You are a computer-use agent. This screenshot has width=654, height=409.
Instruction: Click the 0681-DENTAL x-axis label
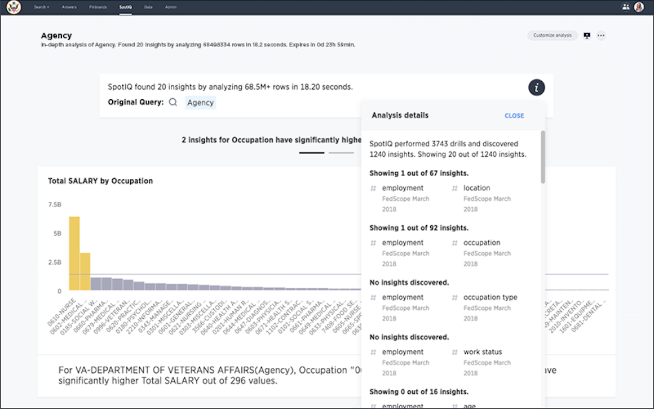pyautogui.click(x=588, y=316)
